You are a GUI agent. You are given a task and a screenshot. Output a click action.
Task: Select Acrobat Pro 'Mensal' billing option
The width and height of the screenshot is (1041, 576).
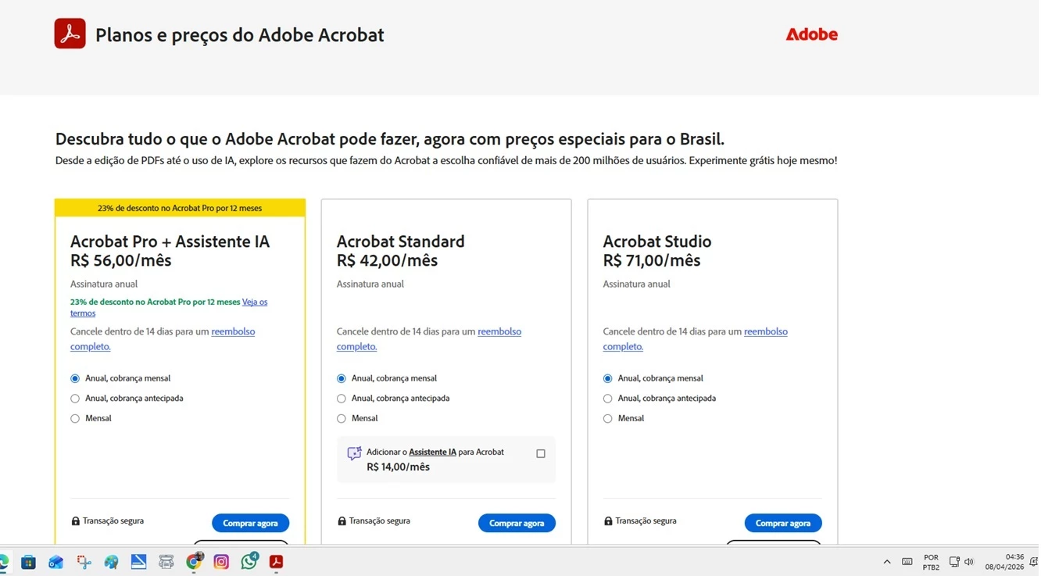pos(75,419)
